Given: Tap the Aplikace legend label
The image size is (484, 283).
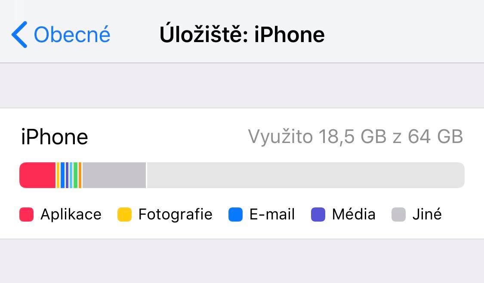Looking at the screenshot, I should pos(71,214).
